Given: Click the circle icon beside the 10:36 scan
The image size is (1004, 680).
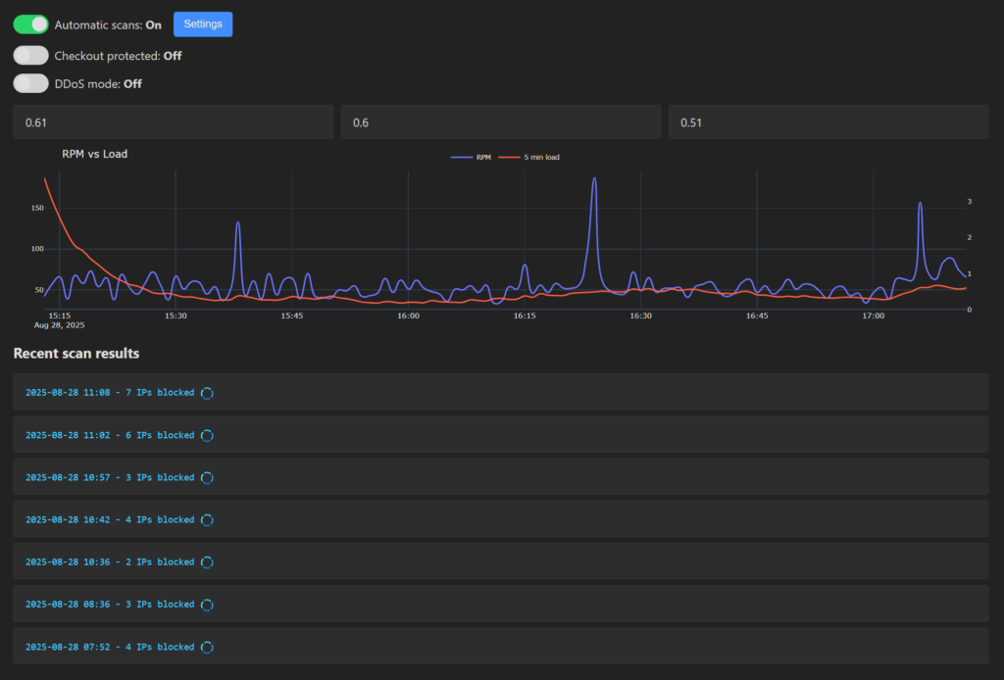Looking at the screenshot, I should (207, 562).
